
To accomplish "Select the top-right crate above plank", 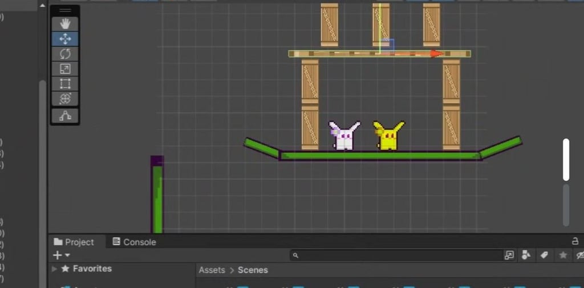I will [431, 25].
